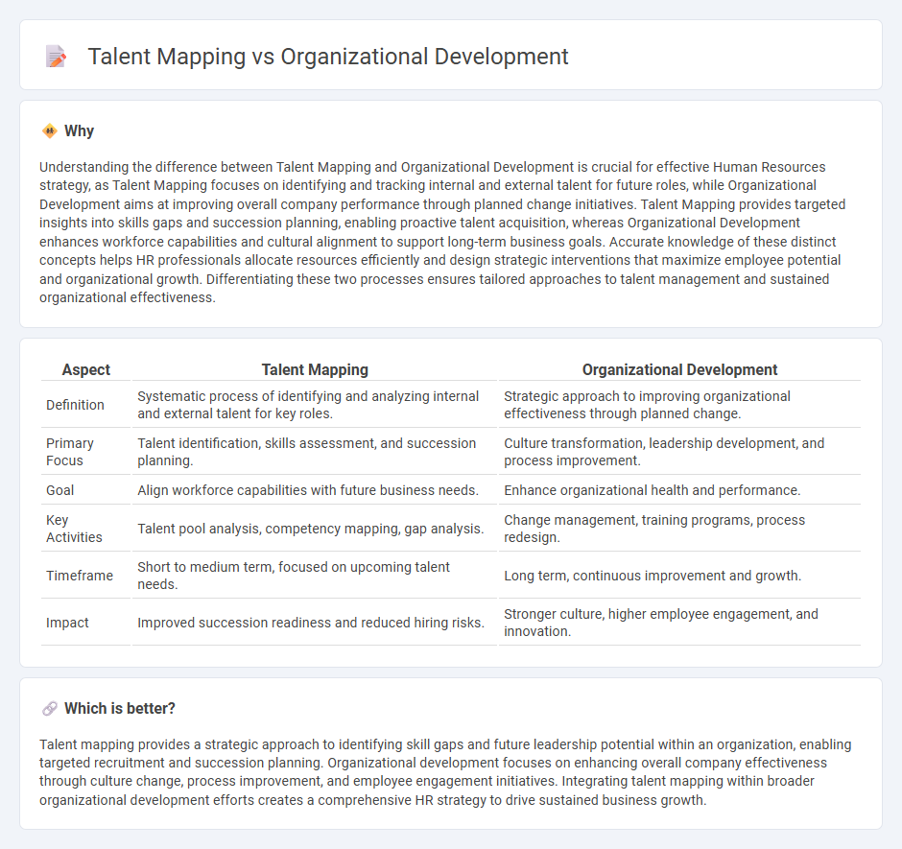Viewport: 902px width, 849px height.
Task: Click the cell 'Stronger culture, higher employee engagement, and innovation'
Action: click(679, 623)
